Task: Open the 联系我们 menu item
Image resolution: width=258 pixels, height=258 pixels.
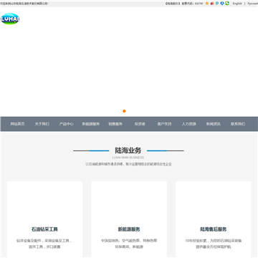Action: pos(238,124)
